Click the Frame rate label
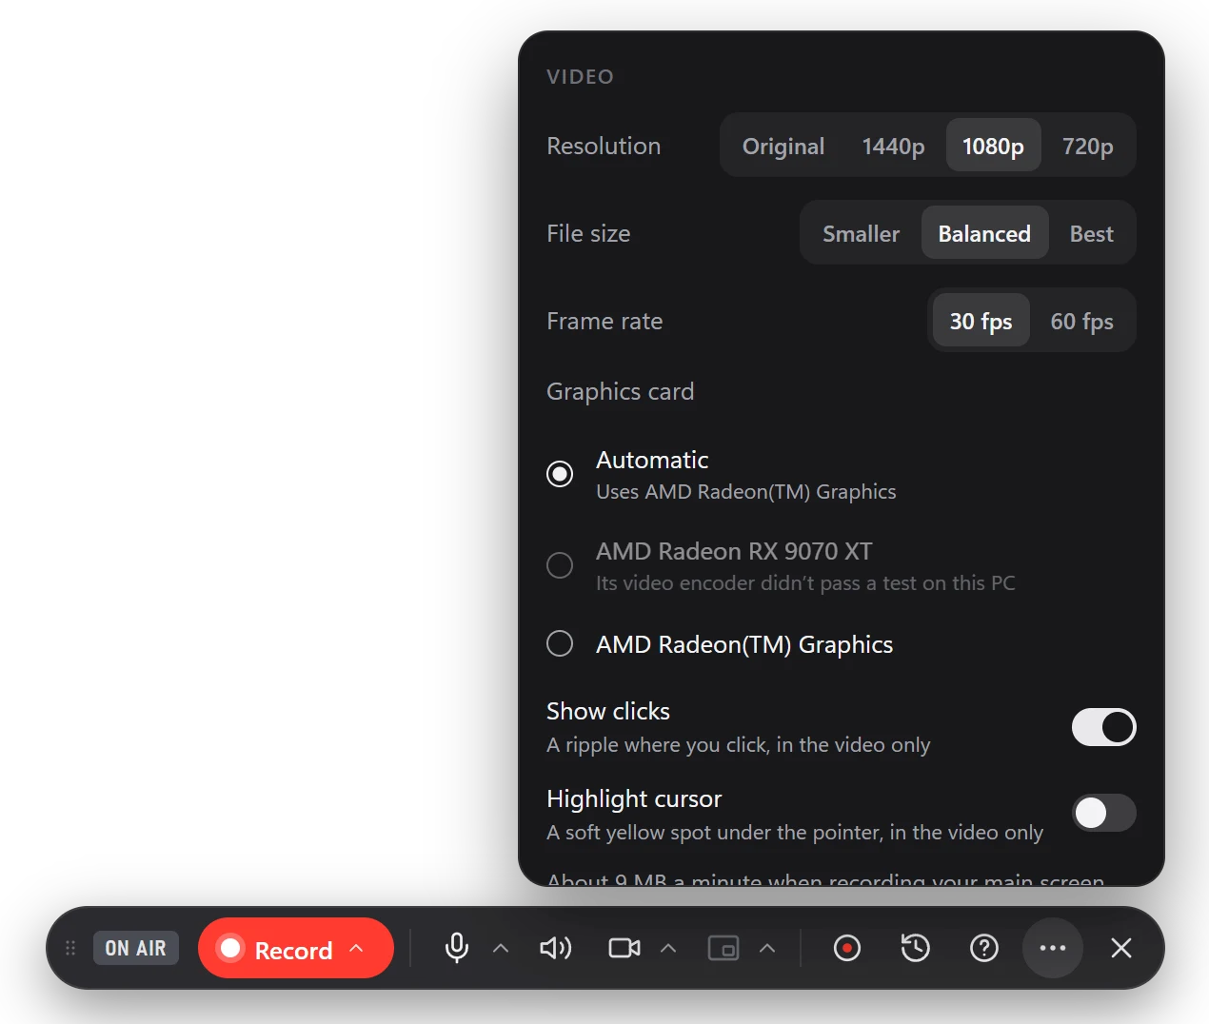This screenshot has width=1209, height=1024. 604,321
